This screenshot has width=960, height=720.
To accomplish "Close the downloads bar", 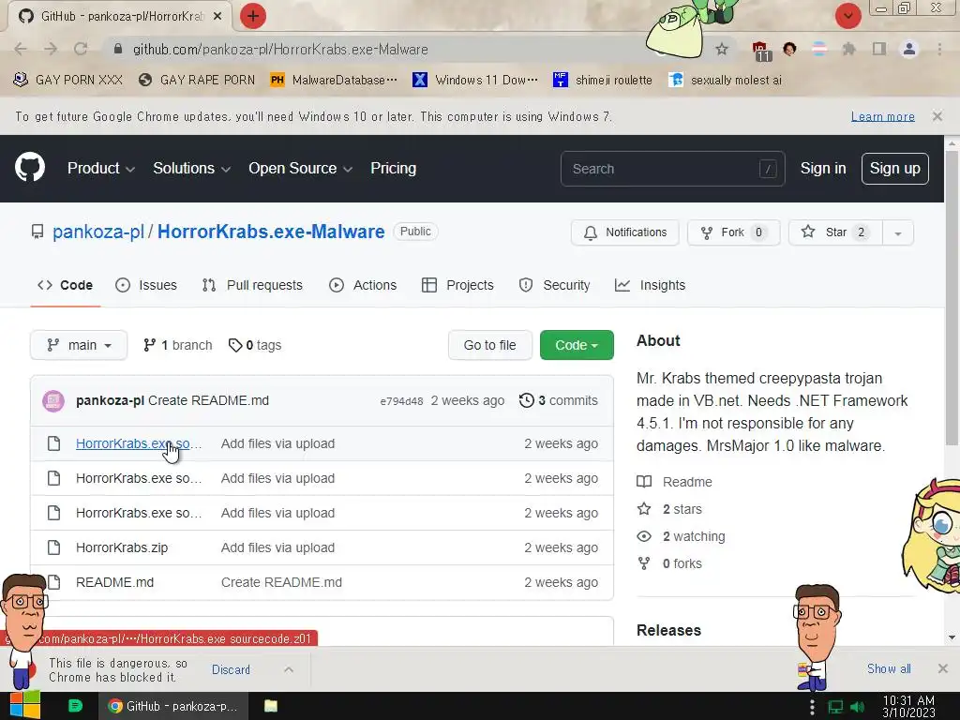I will click(x=943, y=668).
